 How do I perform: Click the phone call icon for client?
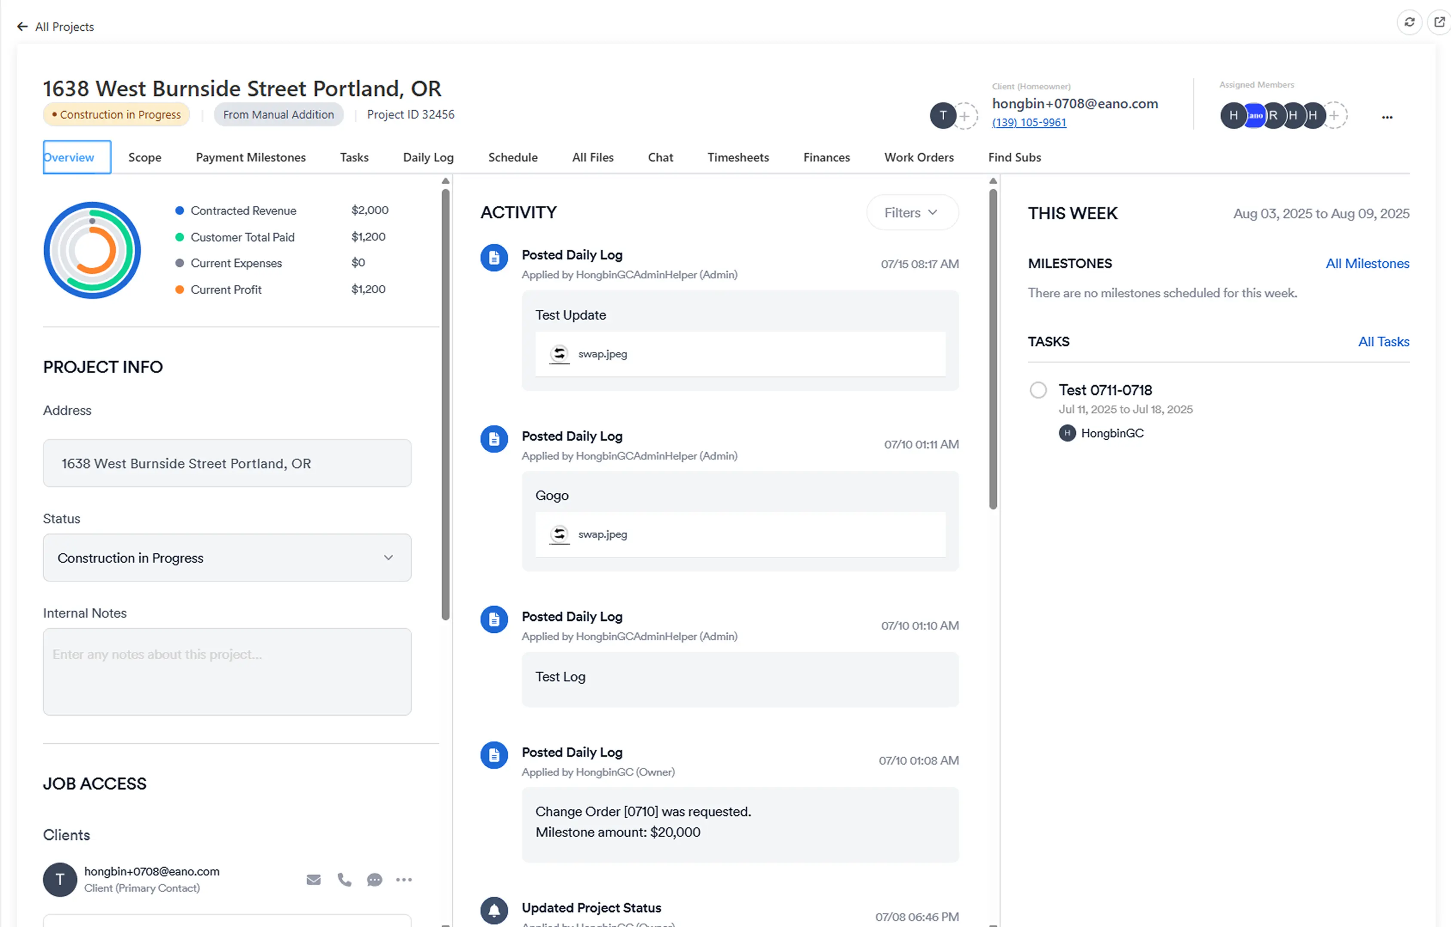pyautogui.click(x=344, y=879)
